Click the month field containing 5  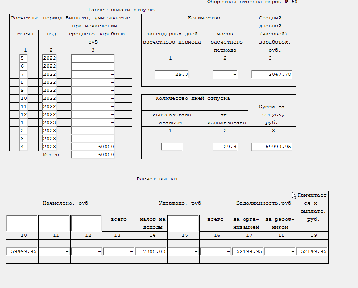pos(24,58)
